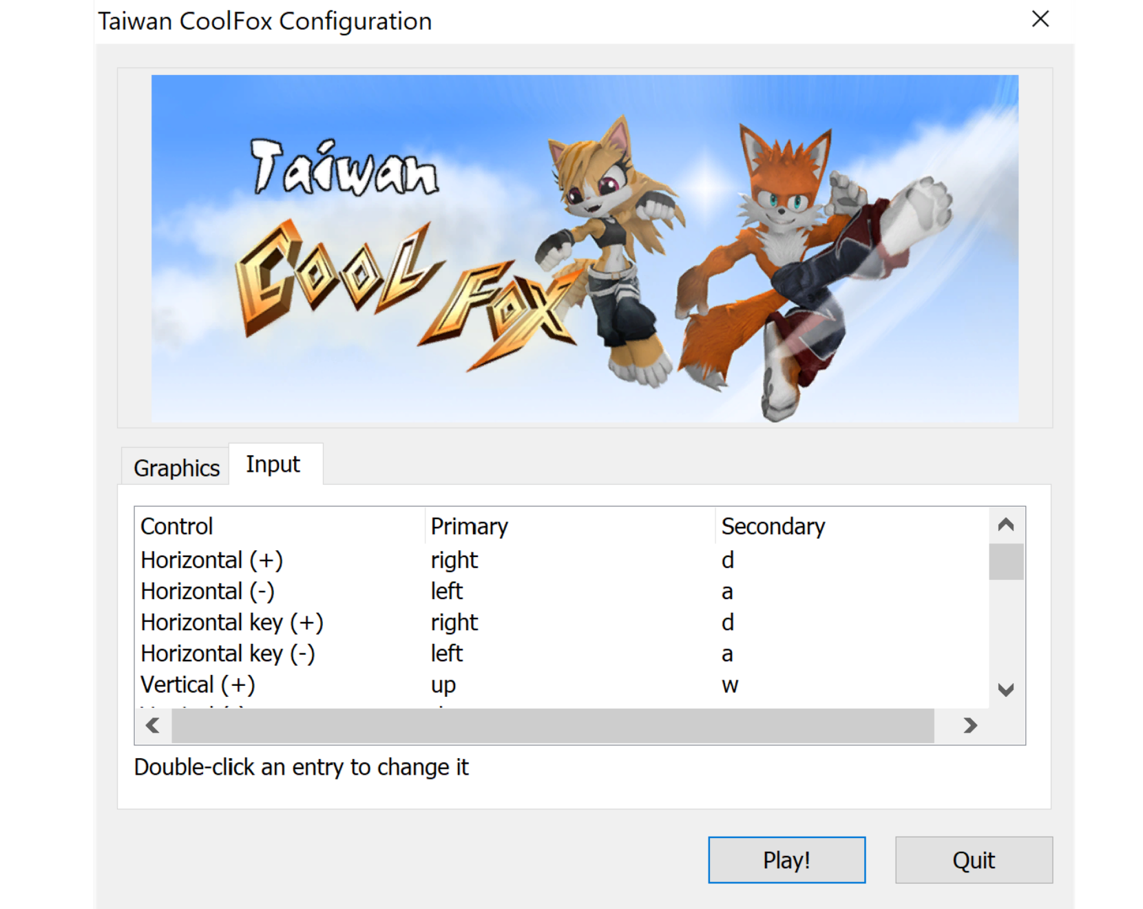Click the horizontal scrollbar thumb

[553, 726]
